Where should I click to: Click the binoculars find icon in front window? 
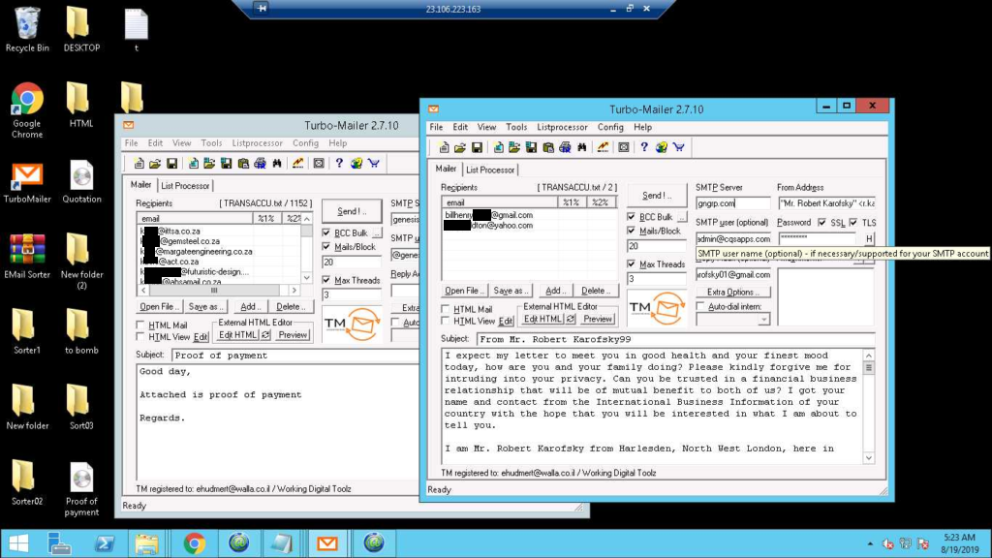581,147
